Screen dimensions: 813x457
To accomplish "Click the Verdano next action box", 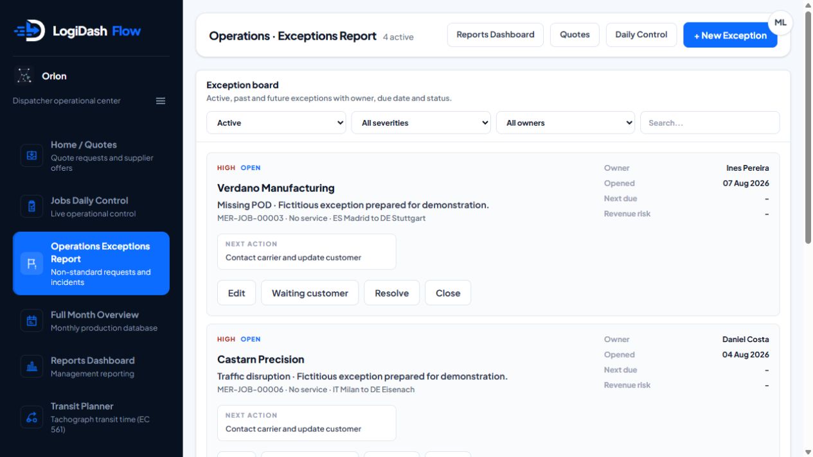I will pos(307,252).
